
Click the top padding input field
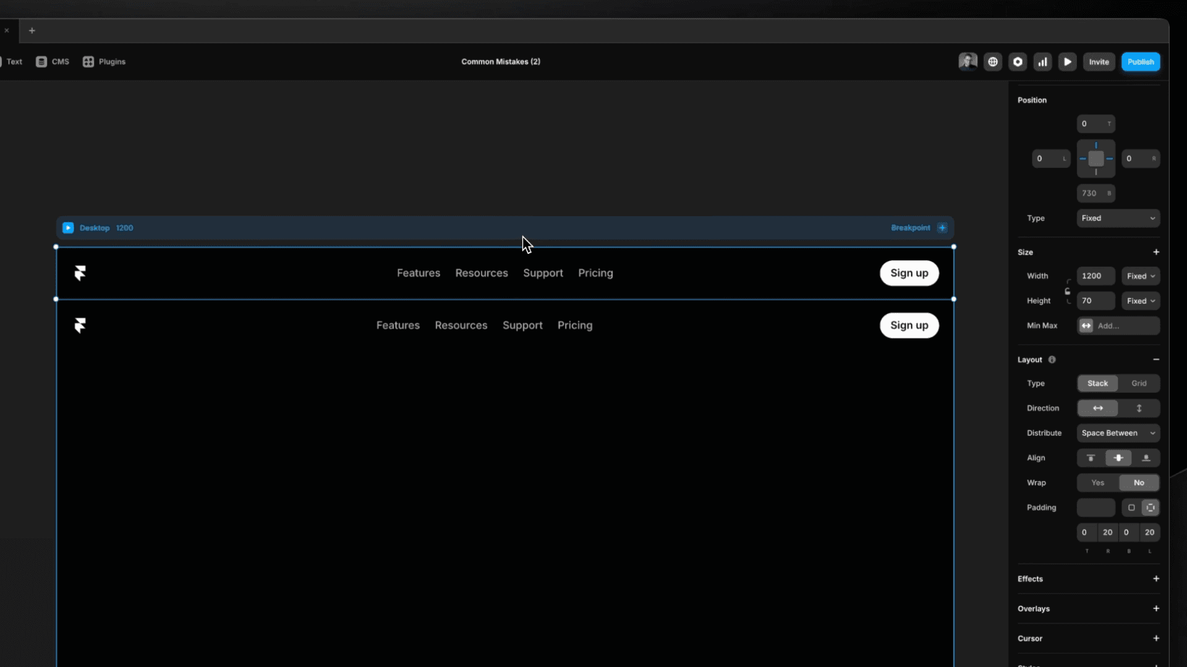point(1086,532)
